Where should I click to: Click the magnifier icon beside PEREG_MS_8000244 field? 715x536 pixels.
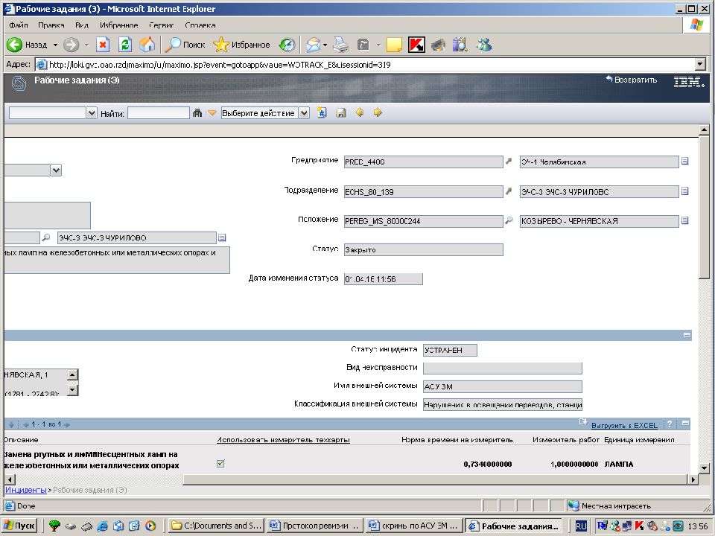tap(509, 220)
